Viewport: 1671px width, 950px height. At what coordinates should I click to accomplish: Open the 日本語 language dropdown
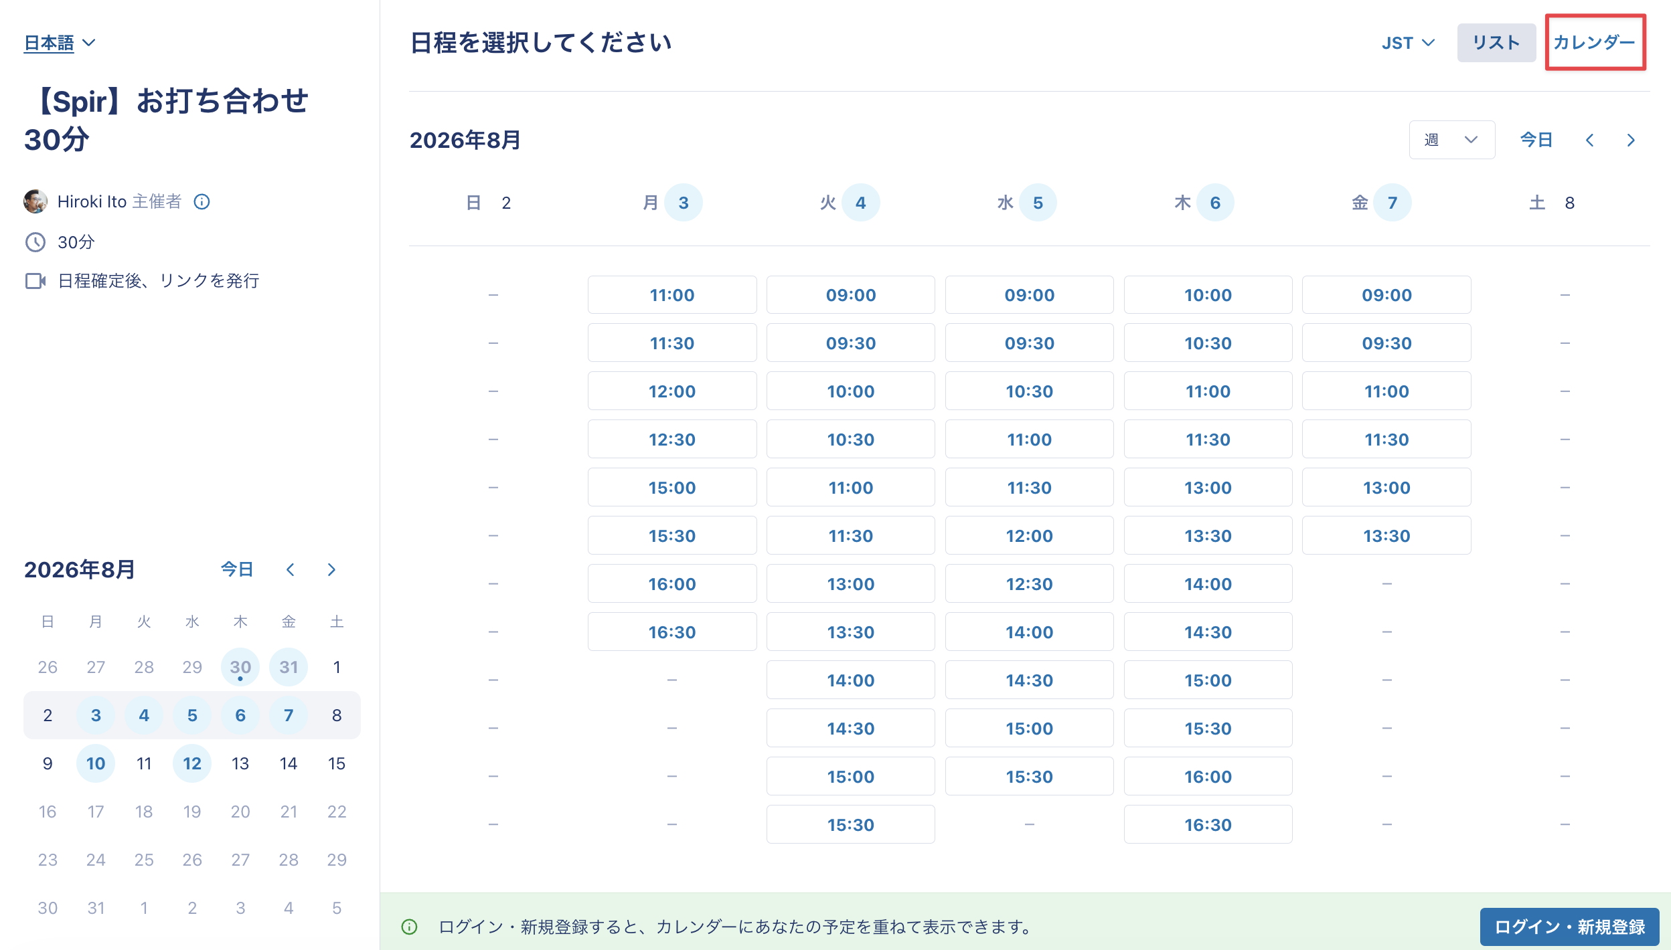coord(60,43)
